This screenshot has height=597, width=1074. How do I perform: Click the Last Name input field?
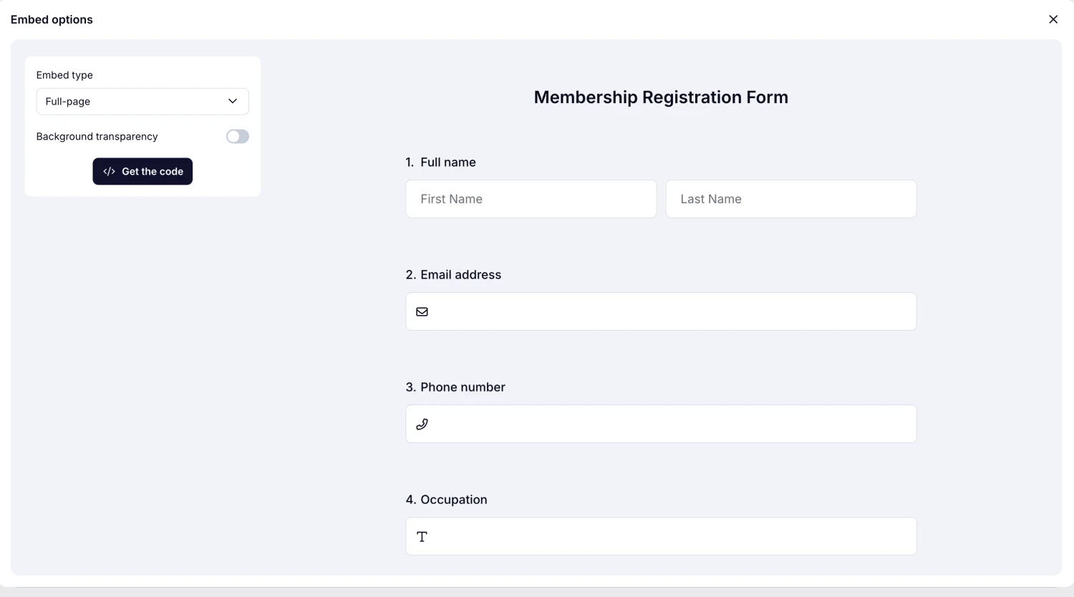click(x=790, y=198)
